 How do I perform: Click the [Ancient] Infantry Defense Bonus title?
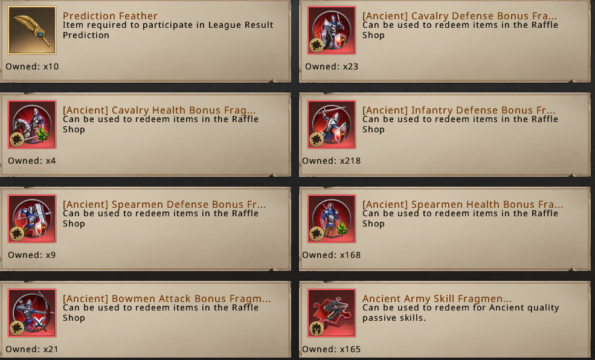(x=458, y=110)
